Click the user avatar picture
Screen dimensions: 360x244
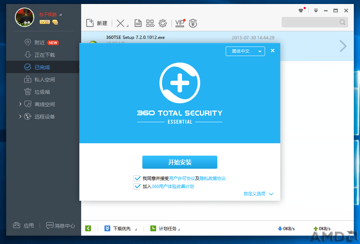click(24, 17)
